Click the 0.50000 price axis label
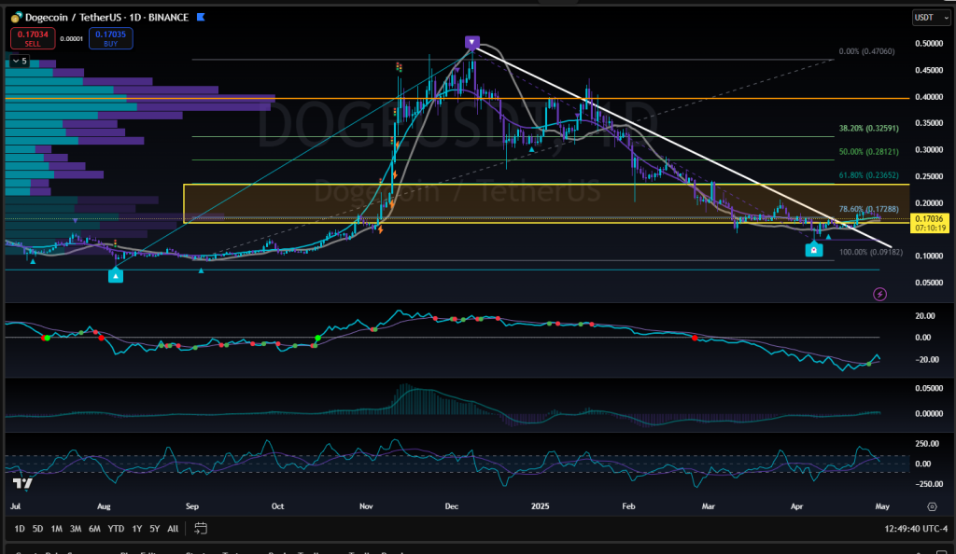Viewport: 956px width, 554px height. click(x=929, y=43)
